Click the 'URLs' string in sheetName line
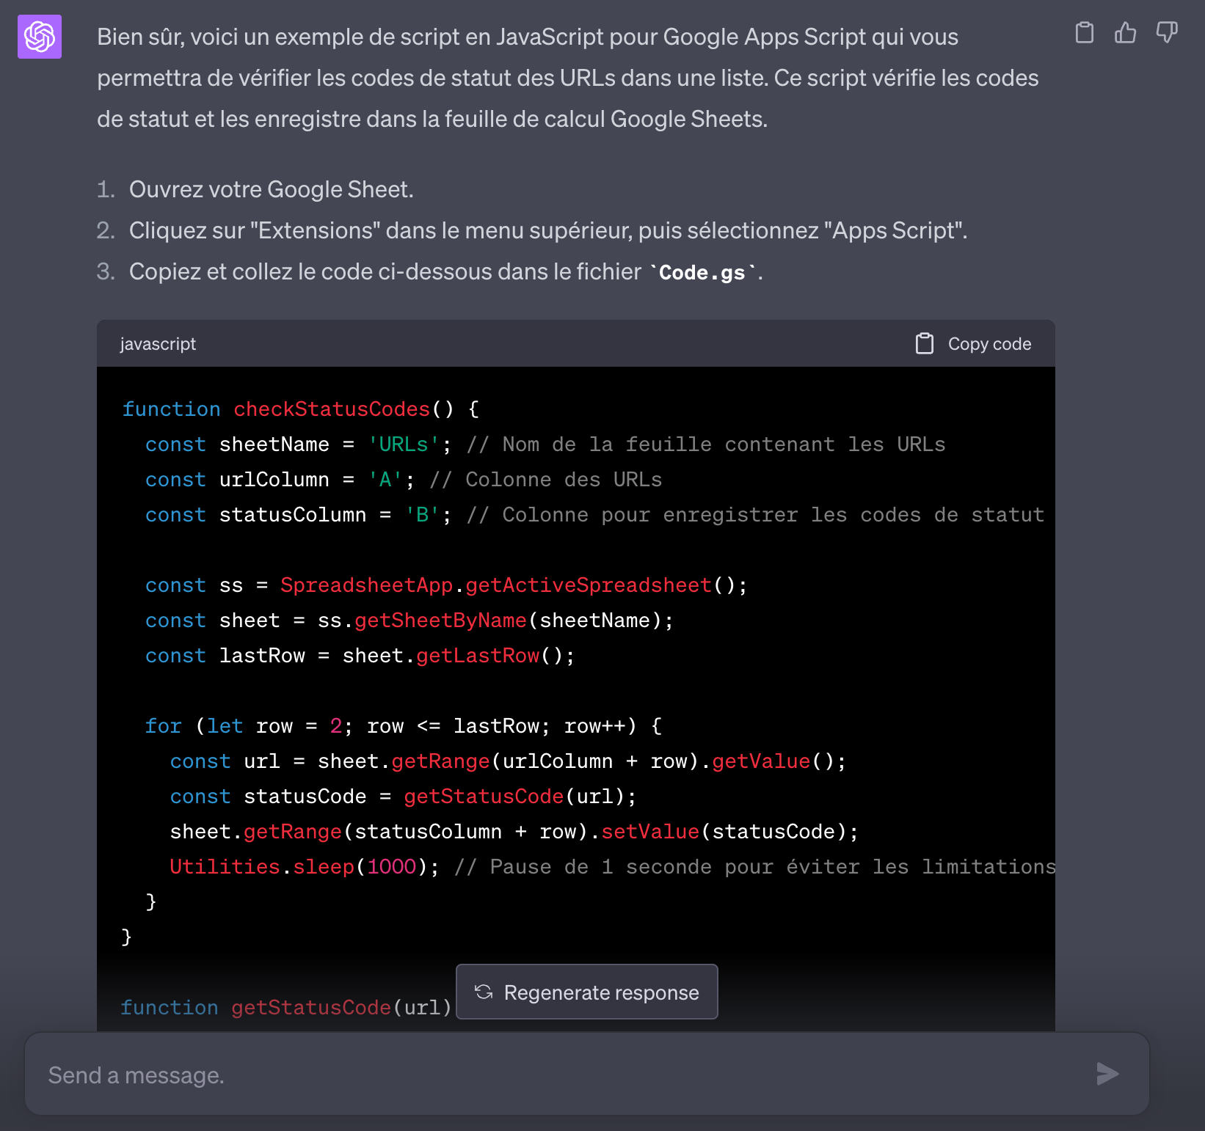Screen dimensions: 1205x1131 point(404,444)
